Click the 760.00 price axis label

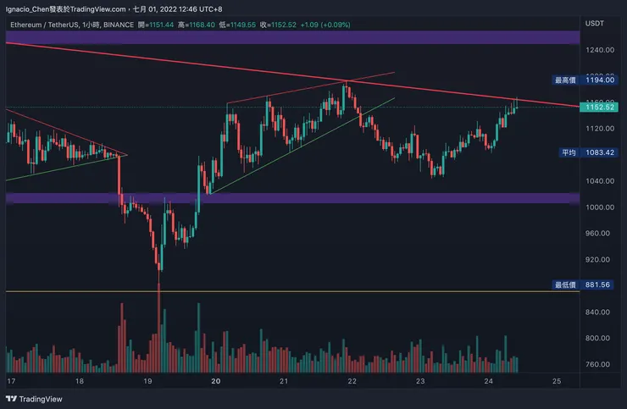click(x=597, y=364)
